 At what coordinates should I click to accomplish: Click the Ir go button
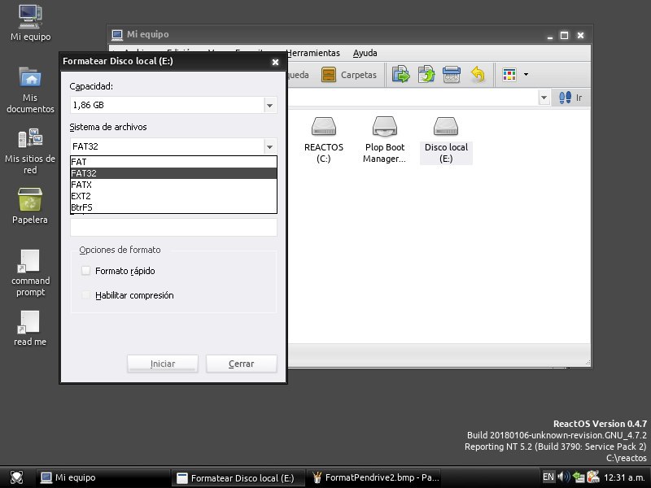(x=571, y=98)
